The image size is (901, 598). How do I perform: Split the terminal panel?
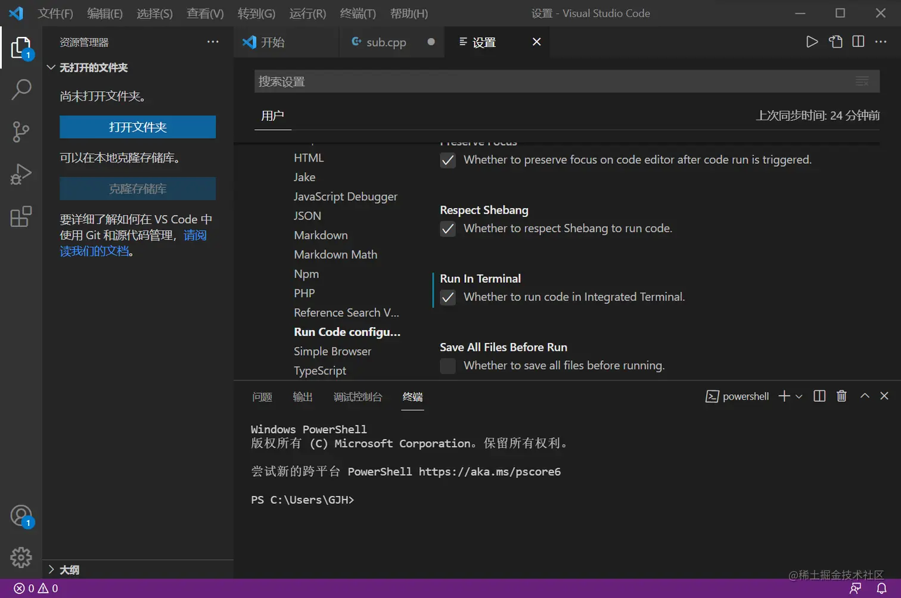click(819, 396)
